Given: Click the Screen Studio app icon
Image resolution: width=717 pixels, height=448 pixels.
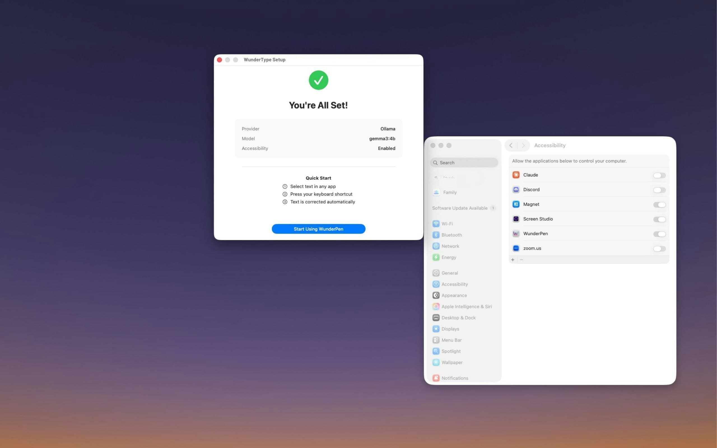Looking at the screenshot, I should [516, 219].
